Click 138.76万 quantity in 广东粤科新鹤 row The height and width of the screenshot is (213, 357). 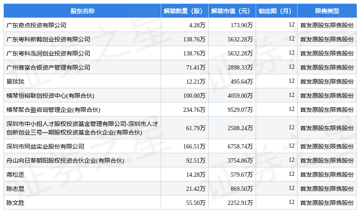(194, 39)
